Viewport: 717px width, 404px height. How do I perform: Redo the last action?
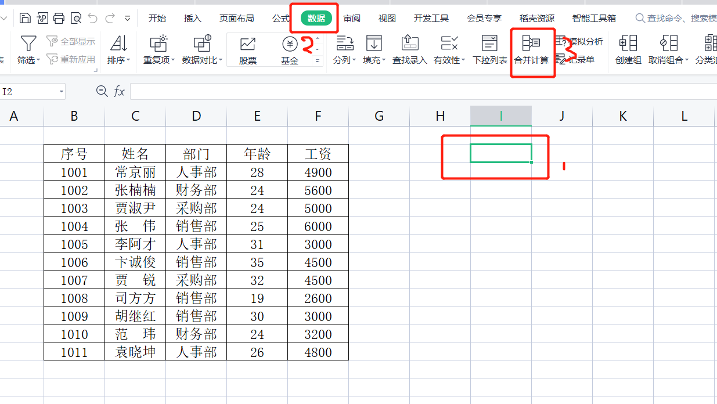click(x=110, y=19)
